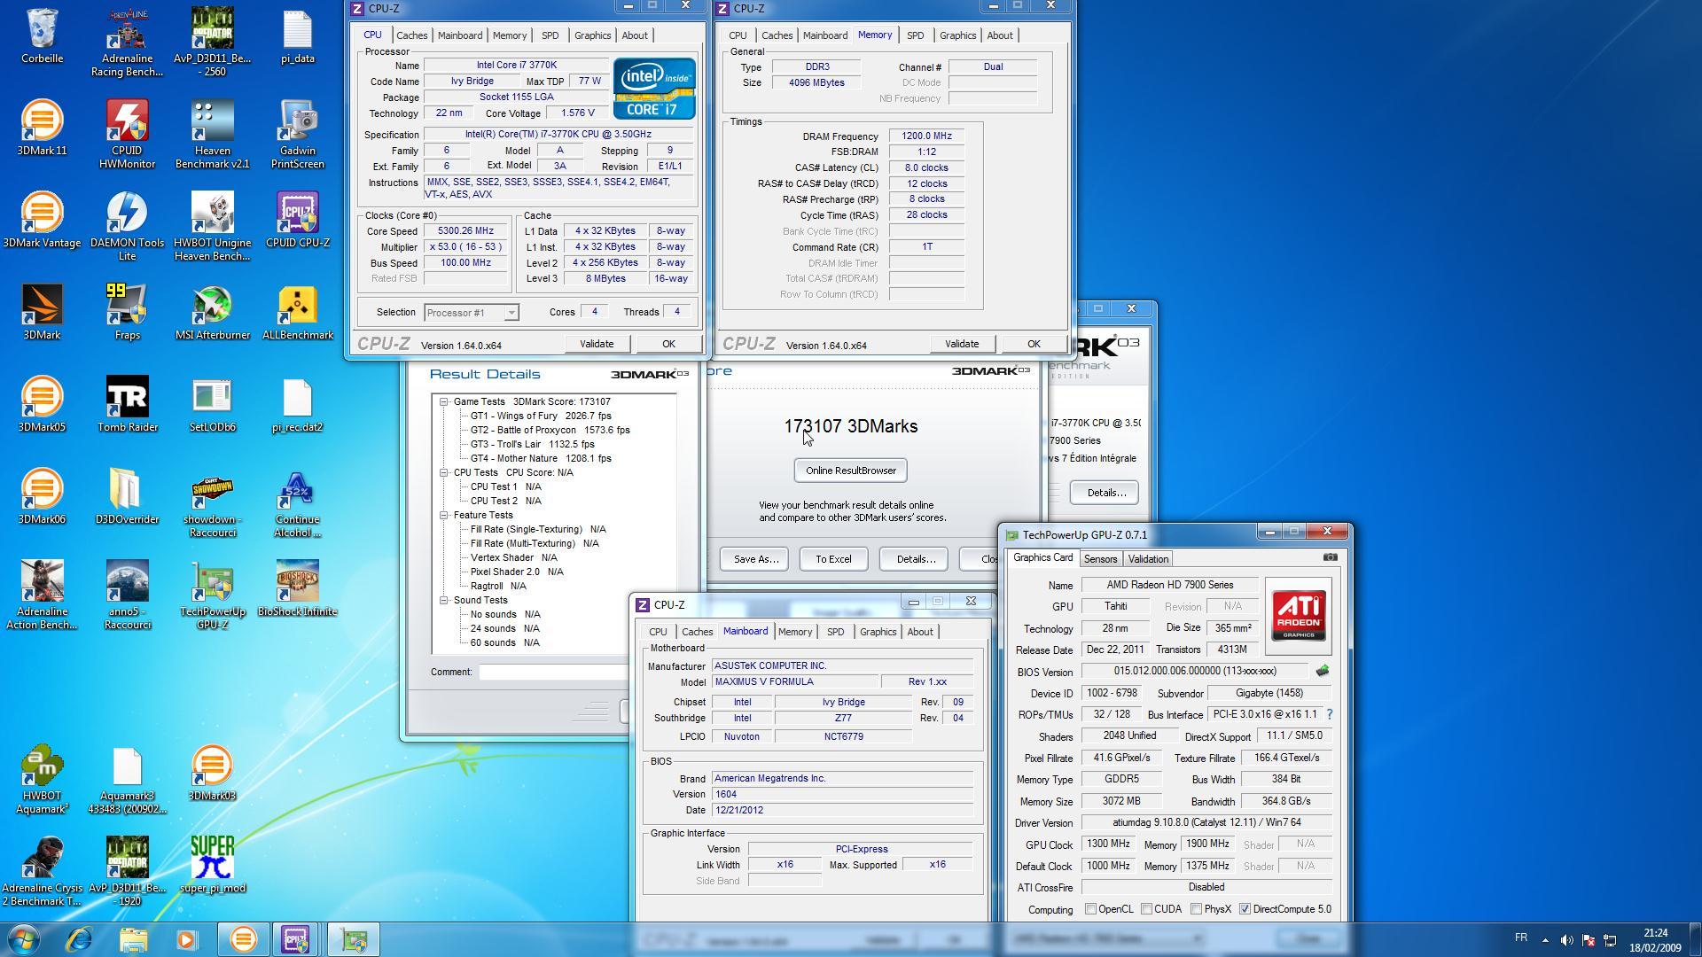Open Windows Start menu orb
The image size is (1702, 957).
[x=24, y=938]
